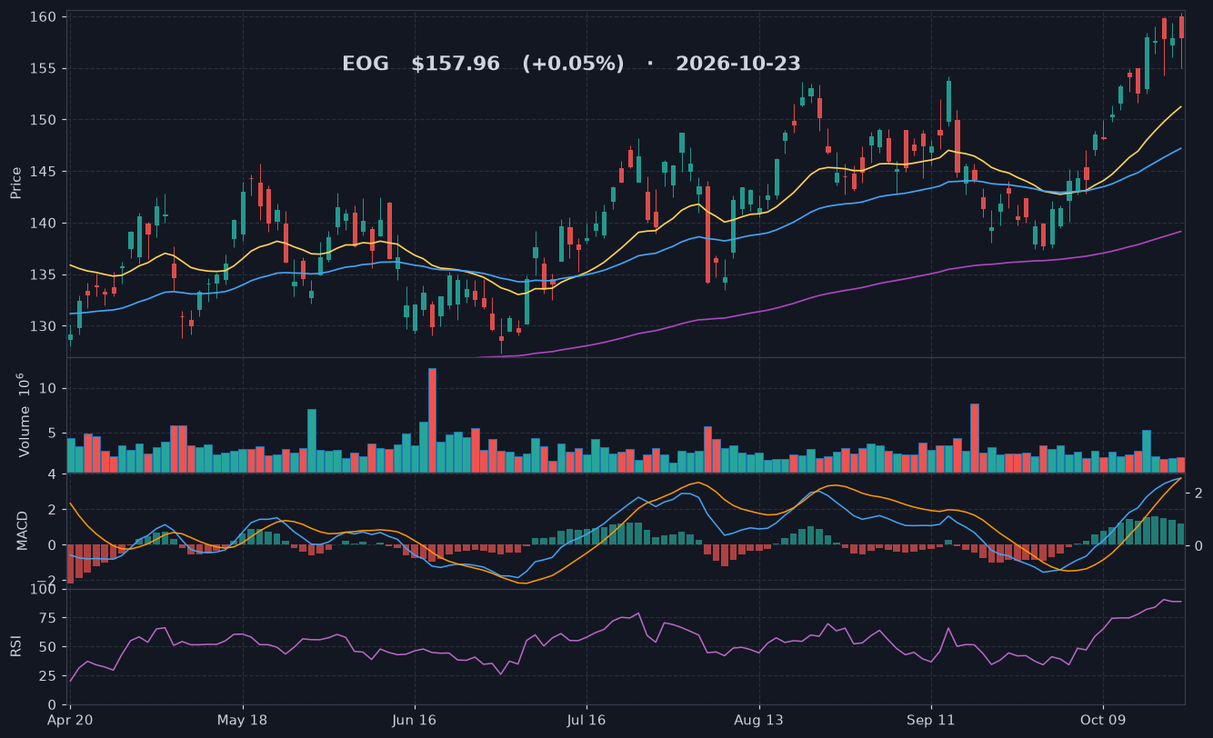Click the EOG ticker symbol in title
Image resolution: width=1213 pixels, height=738 pixels.
coord(366,64)
